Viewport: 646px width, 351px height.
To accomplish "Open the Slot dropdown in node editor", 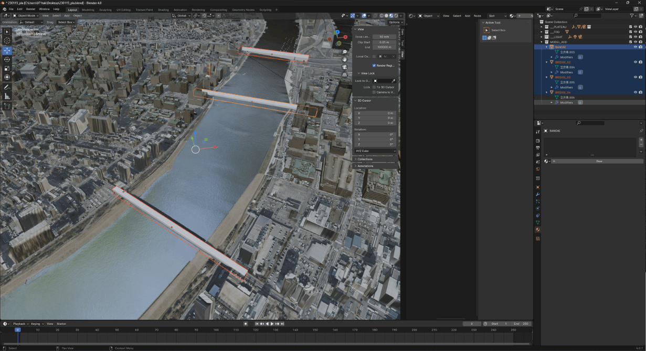I will (496, 16).
